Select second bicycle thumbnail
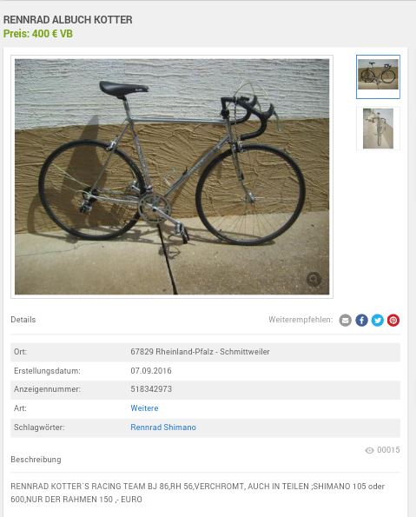416x517 pixels. (378, 129)
